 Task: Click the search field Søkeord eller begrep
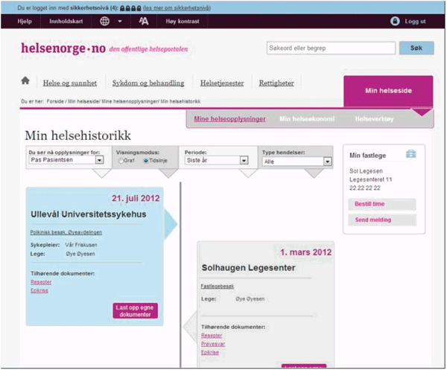[330, 48]
